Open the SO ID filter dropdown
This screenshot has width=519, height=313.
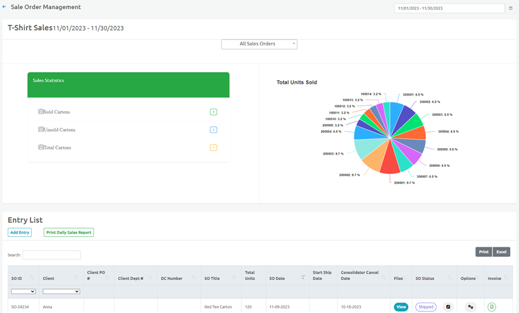pos(23,292)
